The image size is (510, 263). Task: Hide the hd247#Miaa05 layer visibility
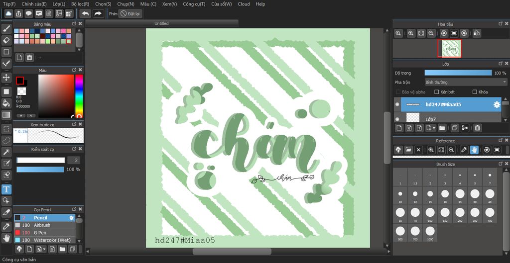[397, 104]
